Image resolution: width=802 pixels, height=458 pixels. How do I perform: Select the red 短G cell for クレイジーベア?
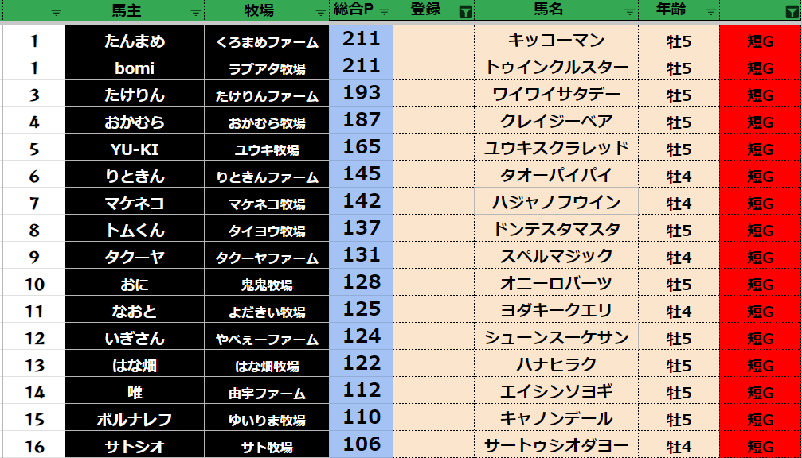760,122
